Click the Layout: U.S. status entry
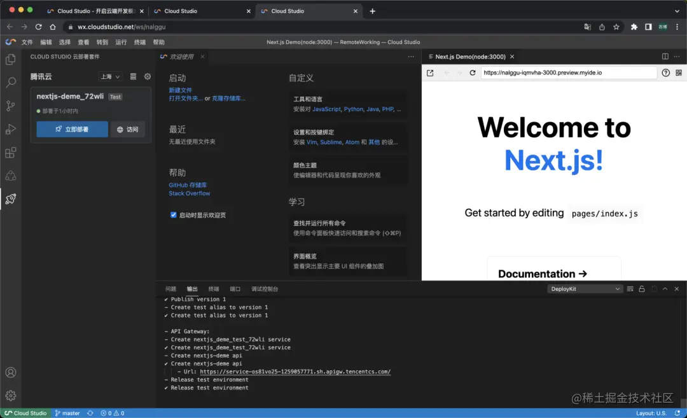The height and width of the screenshot is (418, 687). coord(651,413)
